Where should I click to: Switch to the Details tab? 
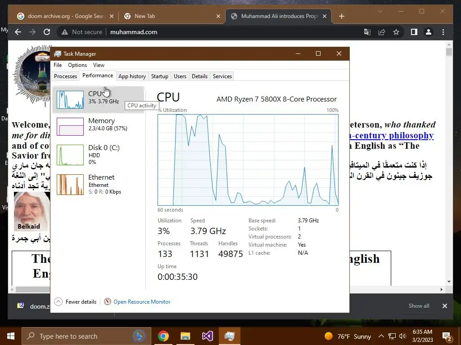(x=199, y=76)
